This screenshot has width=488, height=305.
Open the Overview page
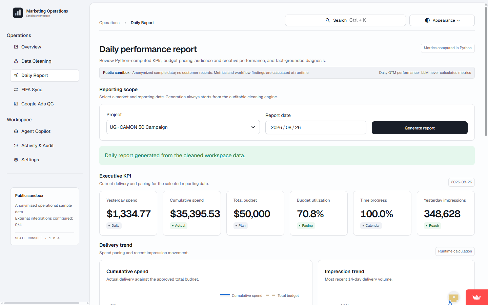pos(45,47)
